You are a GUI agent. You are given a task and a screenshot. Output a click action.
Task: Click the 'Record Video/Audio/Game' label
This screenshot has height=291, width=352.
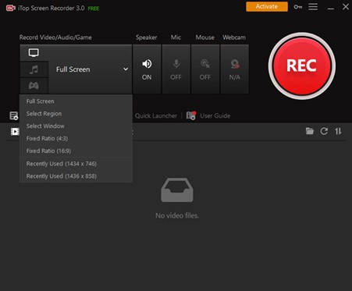[x=55, y=37]
